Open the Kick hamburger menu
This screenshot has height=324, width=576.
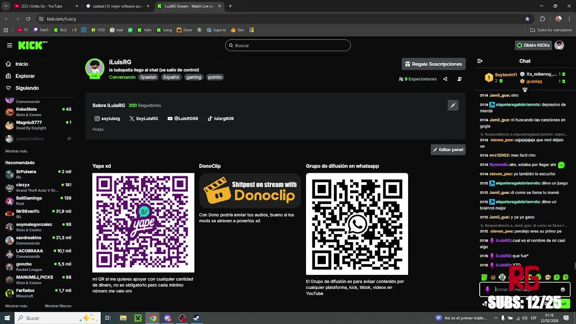pos(9,45)
